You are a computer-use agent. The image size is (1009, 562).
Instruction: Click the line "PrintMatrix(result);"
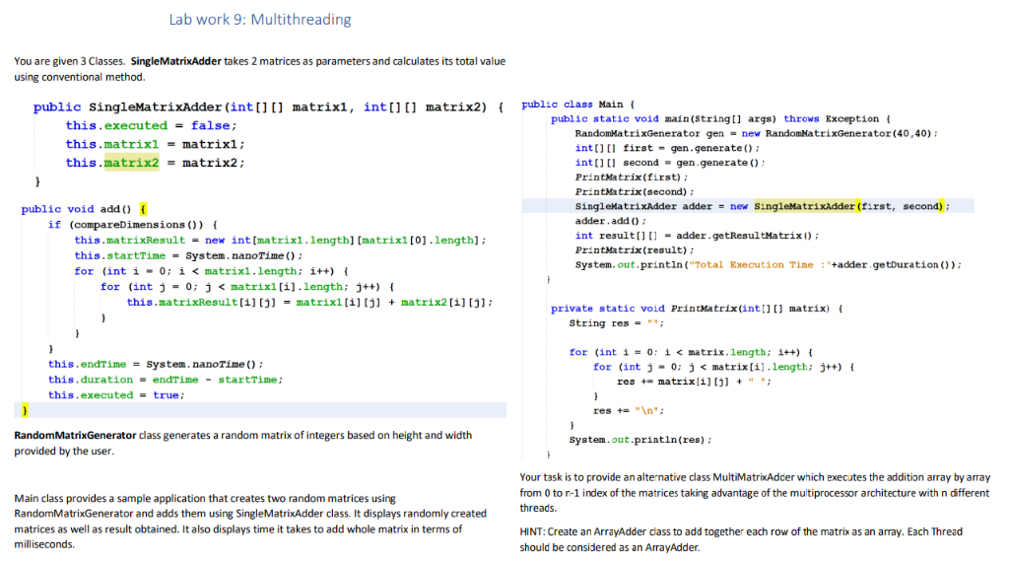[x=635, y=250]
